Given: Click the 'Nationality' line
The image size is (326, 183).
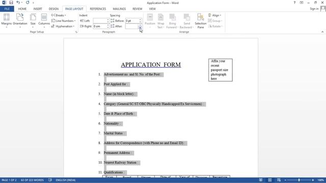Looking at the screenshot, I should pyautogui.click(x=112, y=124).
